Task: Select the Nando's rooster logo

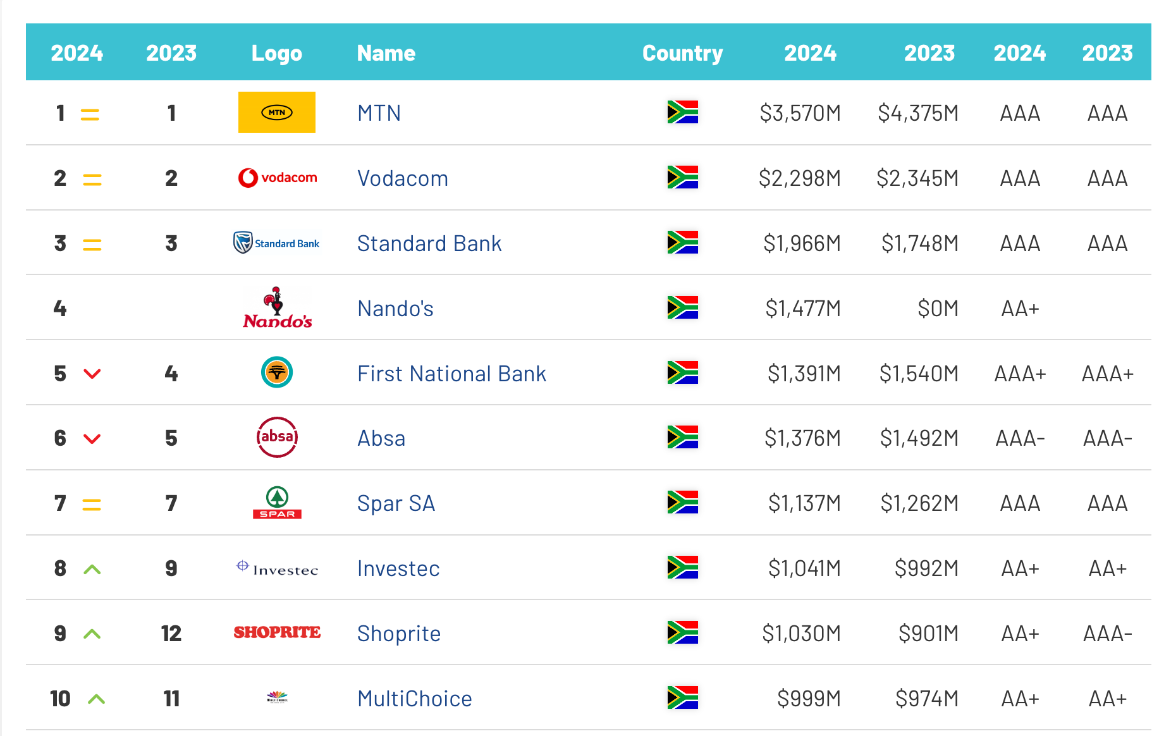Action: 277,308
